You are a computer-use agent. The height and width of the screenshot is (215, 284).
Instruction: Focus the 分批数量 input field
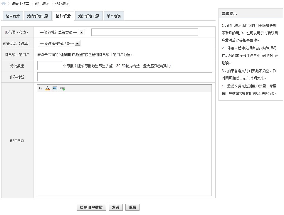[x=50, y=66]
